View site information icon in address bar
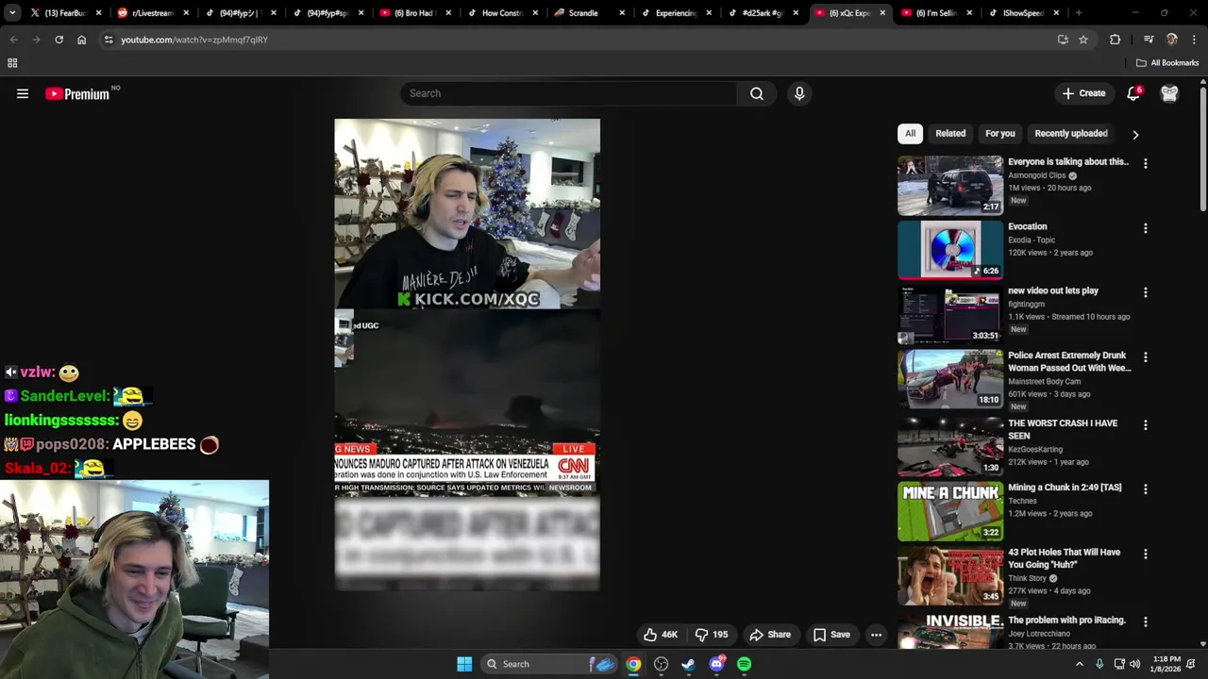The image size is (1208, 679). [x=109, y=40]
